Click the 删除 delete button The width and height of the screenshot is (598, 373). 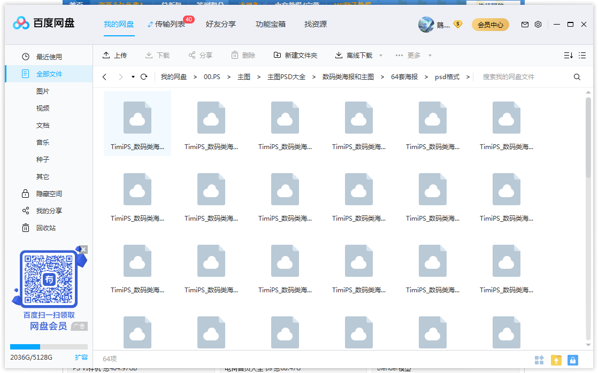click(x=243, y=55)
